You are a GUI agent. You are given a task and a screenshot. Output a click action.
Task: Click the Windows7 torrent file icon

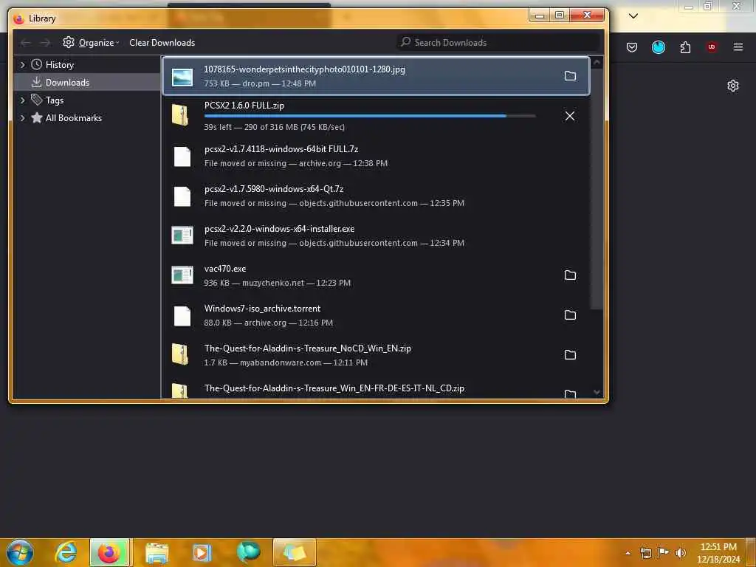click(x=182, y=316)
